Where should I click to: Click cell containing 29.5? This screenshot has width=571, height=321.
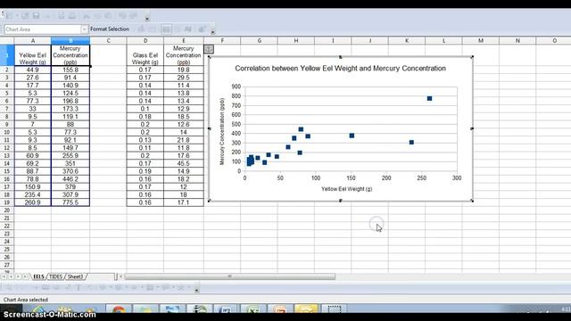point(184,78)
